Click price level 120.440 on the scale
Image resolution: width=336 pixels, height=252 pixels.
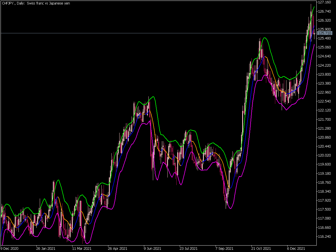coord(325,146)
